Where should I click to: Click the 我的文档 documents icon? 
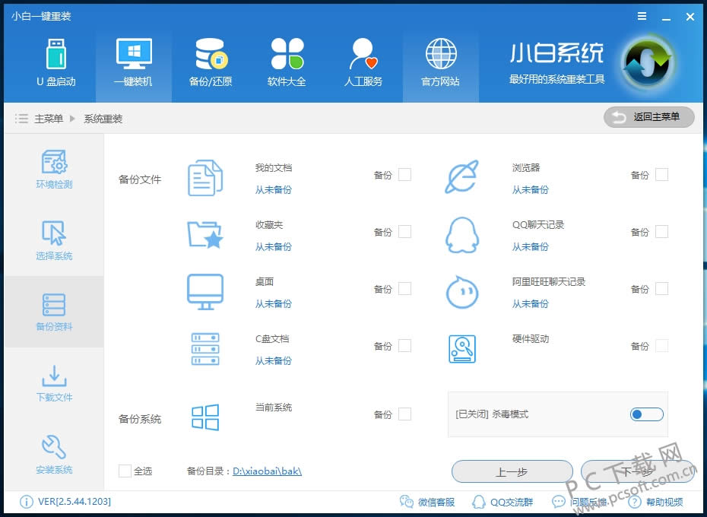pyautogui.click(x=205, y=178)
